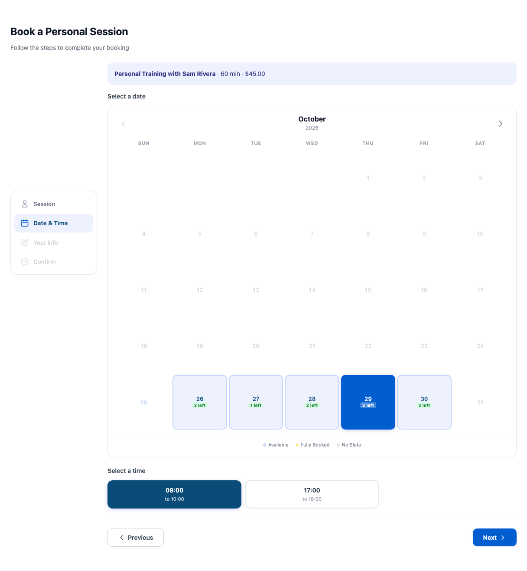This screenshot has width=527, height=571.
Task: Open the Your Info step
Action: (54, 243)
